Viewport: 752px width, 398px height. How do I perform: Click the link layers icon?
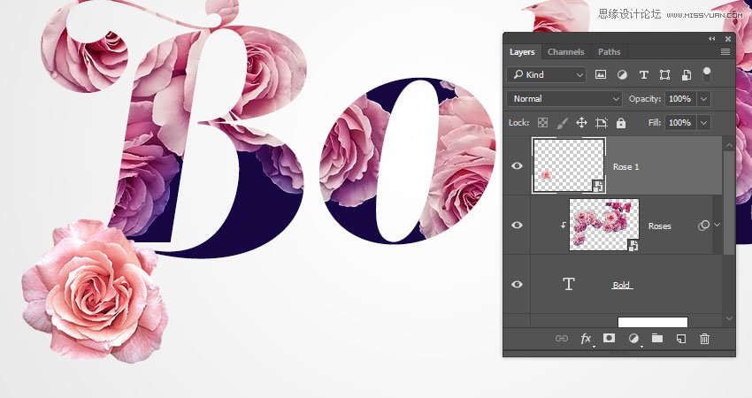(561, 339)
